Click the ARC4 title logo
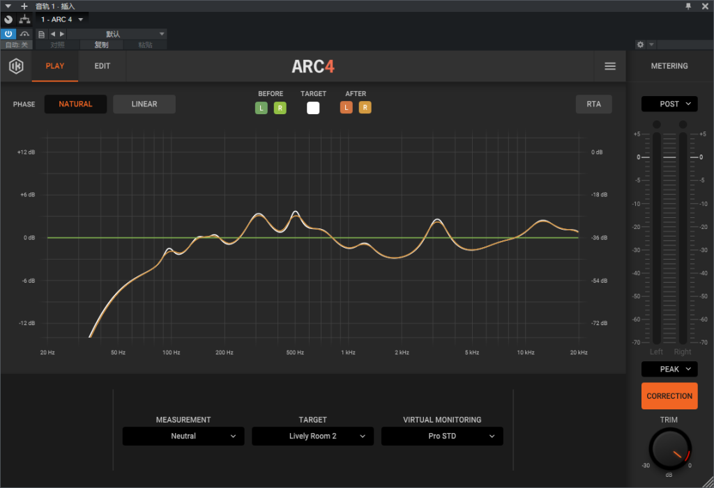Viewport: 714px width, 488px height. pyautogui.click(x=313, y=67)
